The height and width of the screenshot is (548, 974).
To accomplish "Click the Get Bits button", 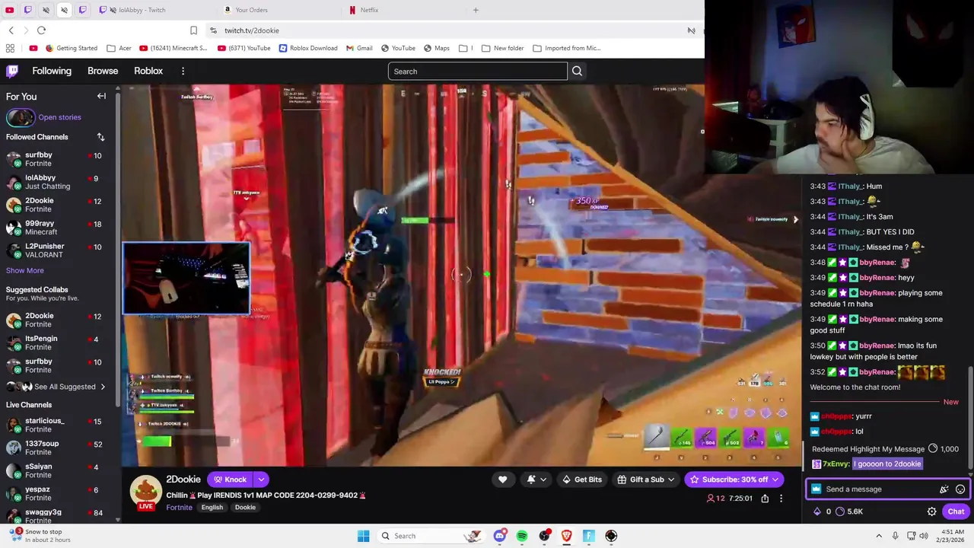I will (582, 479).
